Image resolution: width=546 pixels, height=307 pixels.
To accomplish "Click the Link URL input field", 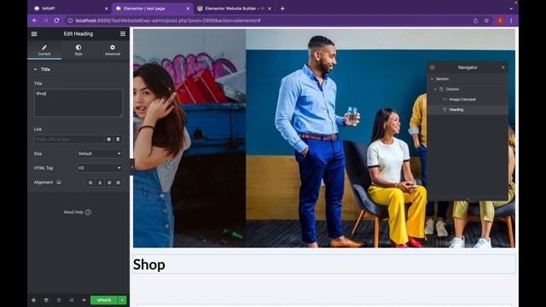I will (x=69, y=139).
